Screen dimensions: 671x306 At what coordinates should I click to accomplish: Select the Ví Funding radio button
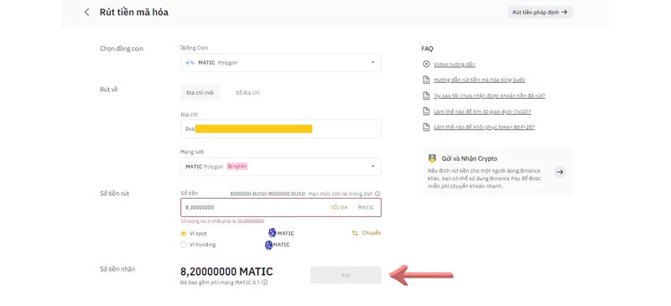pyautogui.click(x=184, y=245)
